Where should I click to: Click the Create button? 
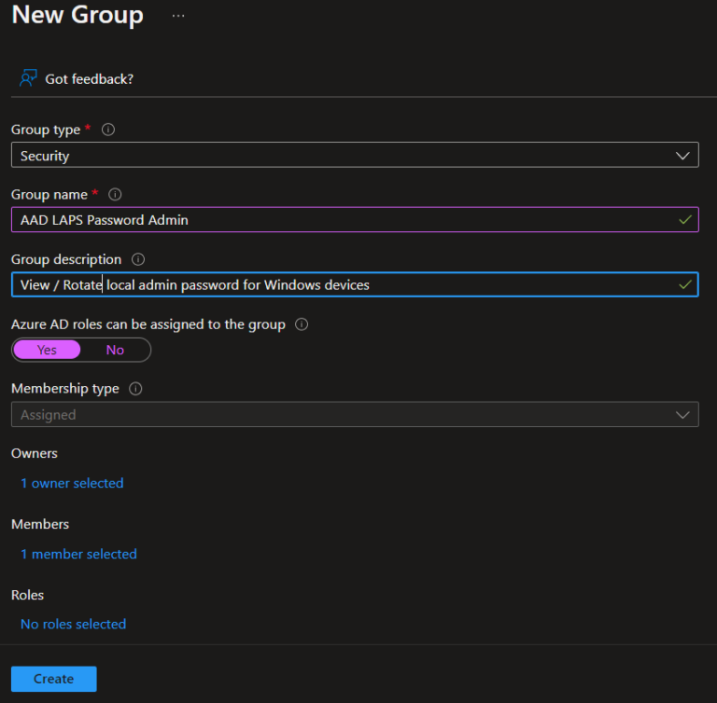(54, 679)
